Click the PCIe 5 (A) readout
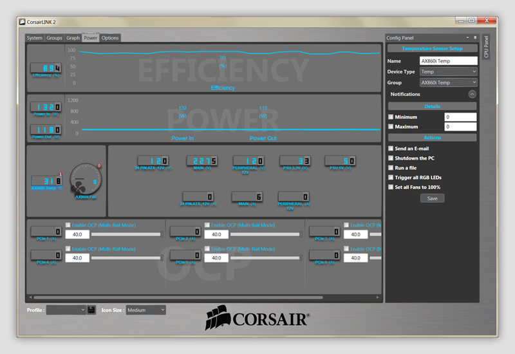 coord(185,255)
